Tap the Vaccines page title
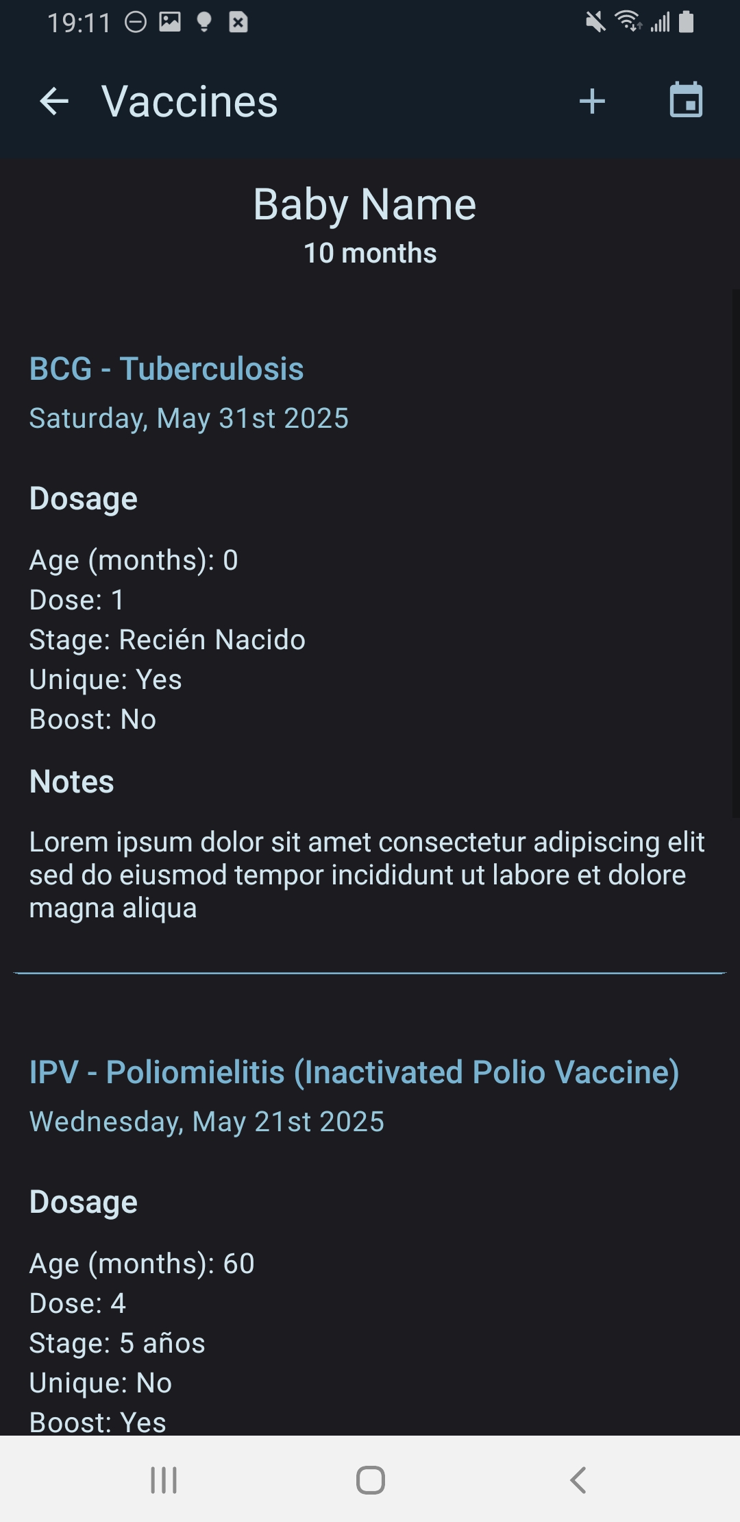Image resolution: width=740 pixels, height=1522 pixels. 190,102
